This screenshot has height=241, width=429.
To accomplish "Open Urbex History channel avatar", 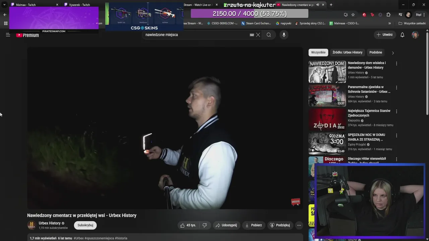I will pyautogui.click(x=32, y=225).
